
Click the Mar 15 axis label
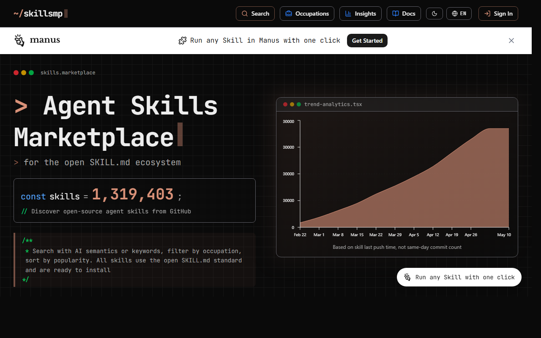(357, 235)
